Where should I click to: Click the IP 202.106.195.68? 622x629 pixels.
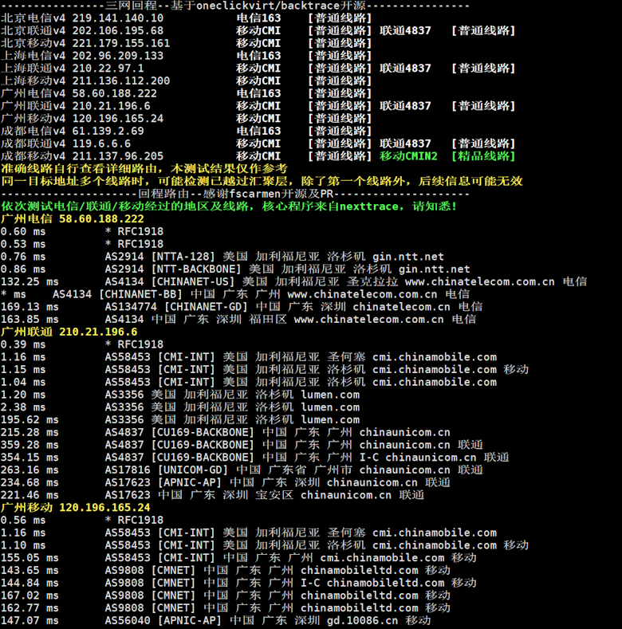(117, 30)
